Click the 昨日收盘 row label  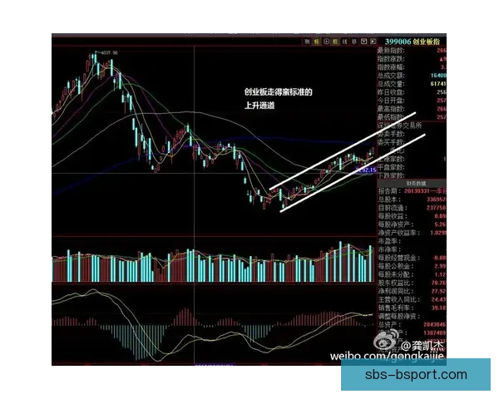(x=391, y=92)
